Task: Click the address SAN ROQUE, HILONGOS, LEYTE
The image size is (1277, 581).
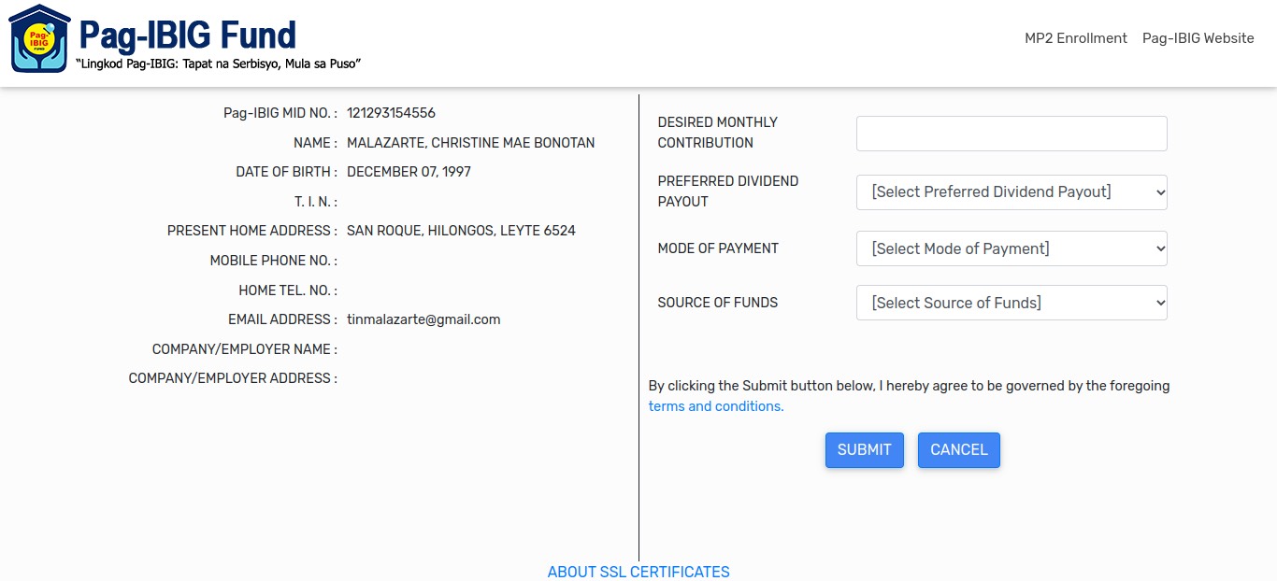Action: click(x=461, y=231)
